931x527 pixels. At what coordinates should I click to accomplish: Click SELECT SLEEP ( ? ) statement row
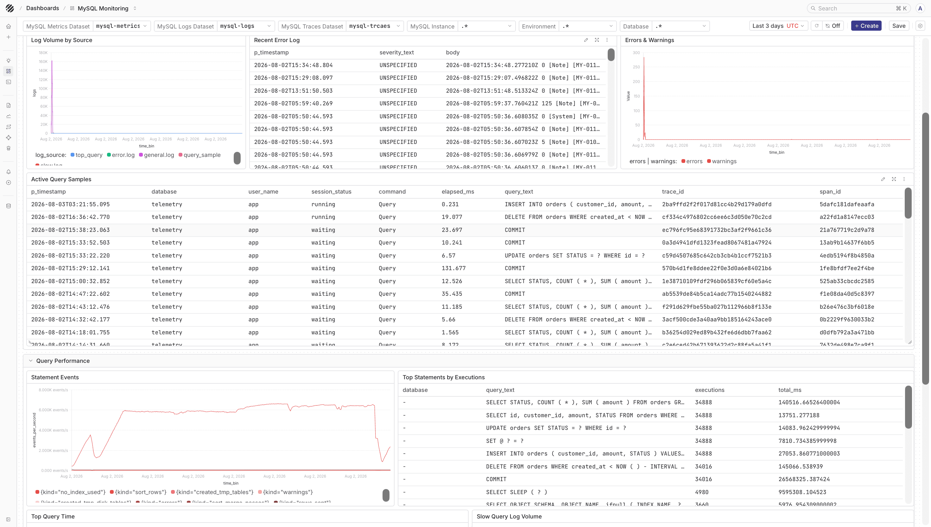pos(650,492)
